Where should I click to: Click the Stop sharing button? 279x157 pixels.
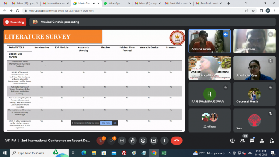pyautogui.click(x=106, y=123)
